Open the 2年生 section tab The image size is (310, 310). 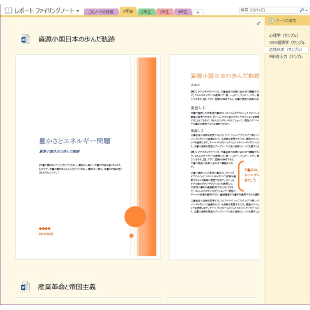pyautogui.click(x=146, y=12)
